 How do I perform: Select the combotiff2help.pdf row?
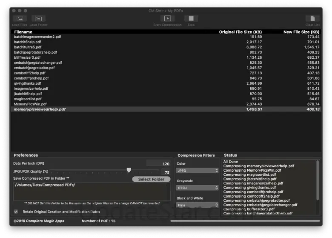[166, 73]
